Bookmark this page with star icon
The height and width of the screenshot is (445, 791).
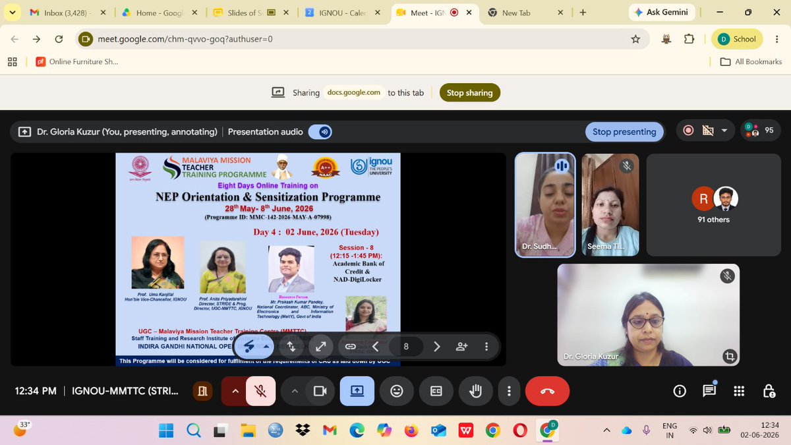click(x=635, y=39)
